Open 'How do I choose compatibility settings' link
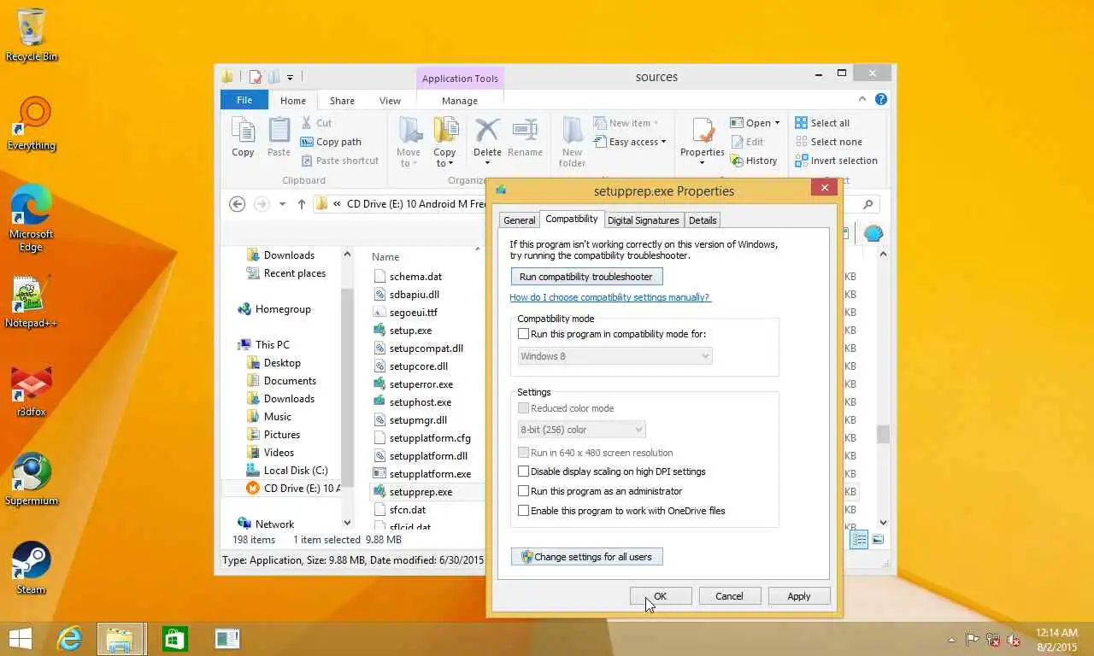This screenshot has height=656, width=1094. point(610,297)
